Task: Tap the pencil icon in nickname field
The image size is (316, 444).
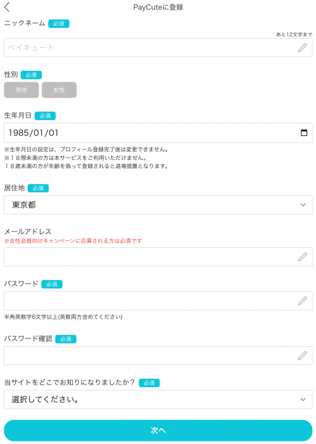Action: pos(303,47)
